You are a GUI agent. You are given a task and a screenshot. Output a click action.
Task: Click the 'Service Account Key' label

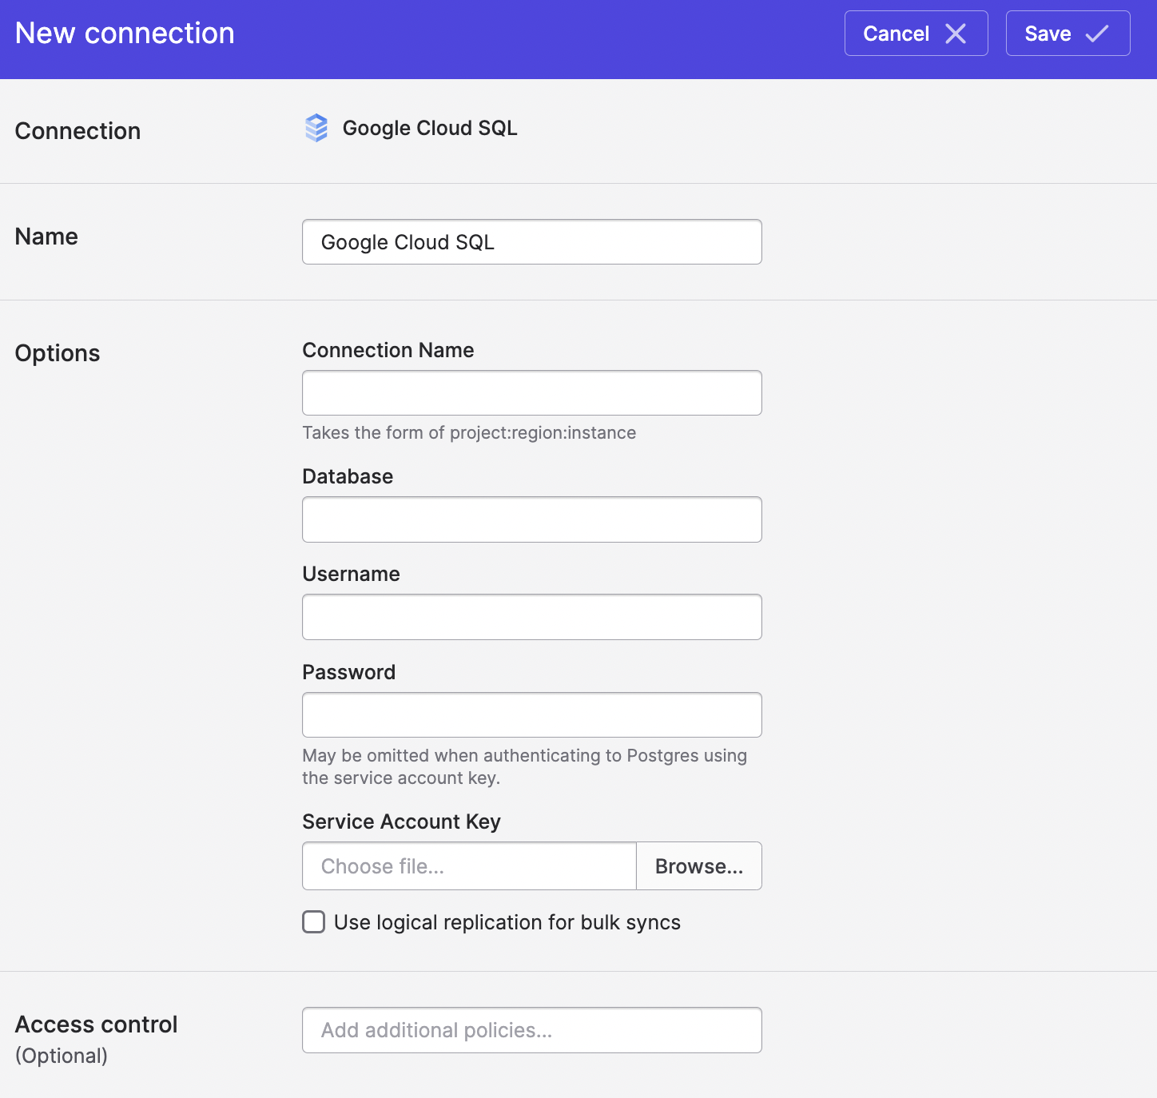(x=401, y=822)
